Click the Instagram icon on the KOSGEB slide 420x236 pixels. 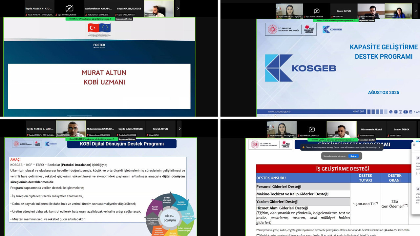[x=401, y=112]
